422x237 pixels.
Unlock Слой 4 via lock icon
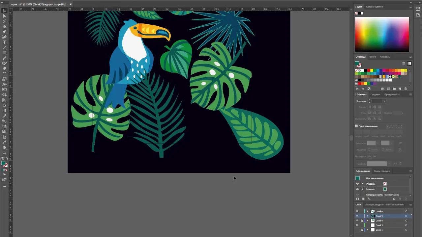(362, 221)
